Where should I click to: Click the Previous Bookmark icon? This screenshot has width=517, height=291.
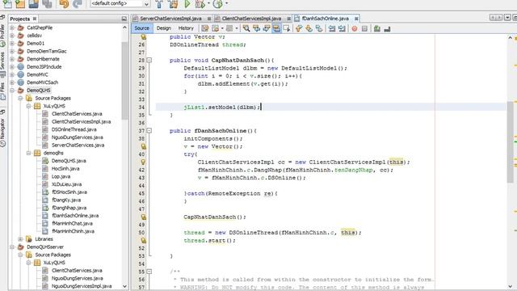pyautogui.click(x=299, y=29)
